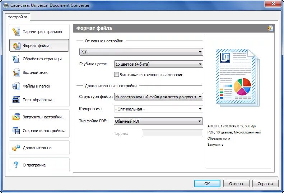Viewport: 284px width, 193px height.
Task: Click the stamp icon beside Водяной знак
Action: (16, 72)
